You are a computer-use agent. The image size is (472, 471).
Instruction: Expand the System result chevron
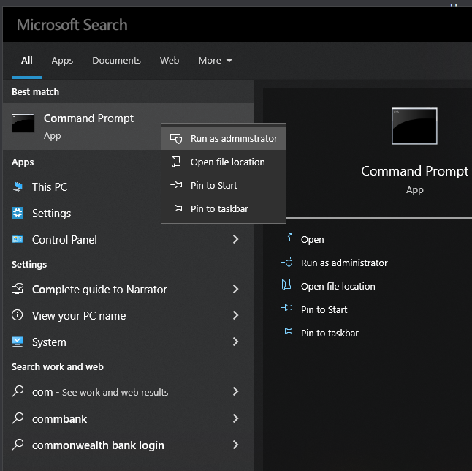(x=235, y=342)
